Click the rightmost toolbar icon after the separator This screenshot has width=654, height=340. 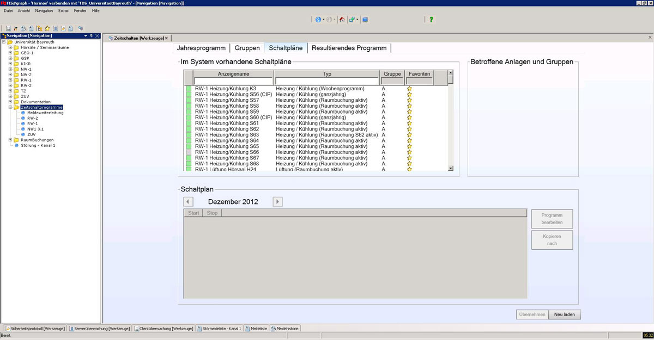pos(81,28)
